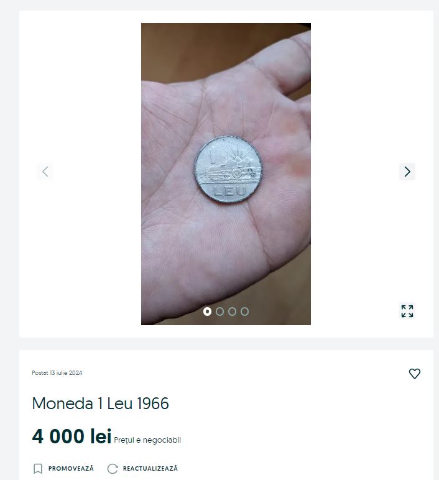Jump to the fourth gallery dot
Viewport: 439px width, 480px height.
click(244, 312)
